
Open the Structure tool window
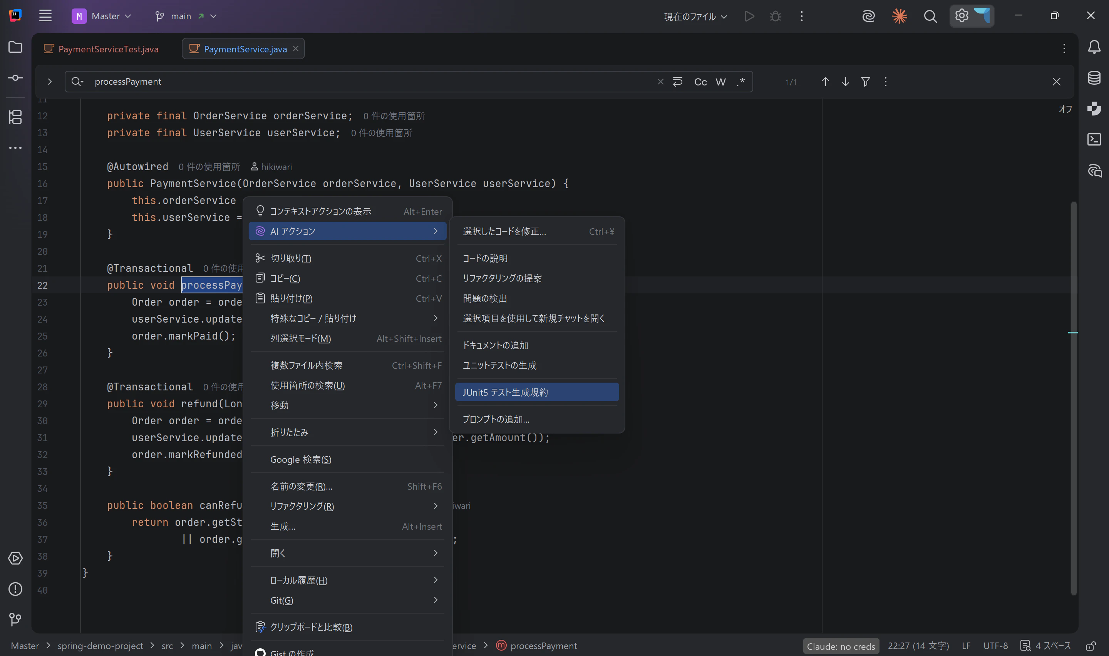click(15, 117)
